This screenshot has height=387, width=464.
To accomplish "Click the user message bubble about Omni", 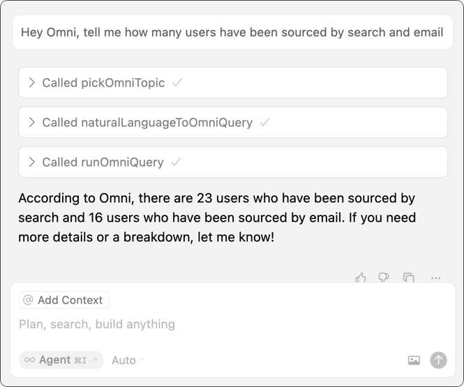I will pos(232,32).
